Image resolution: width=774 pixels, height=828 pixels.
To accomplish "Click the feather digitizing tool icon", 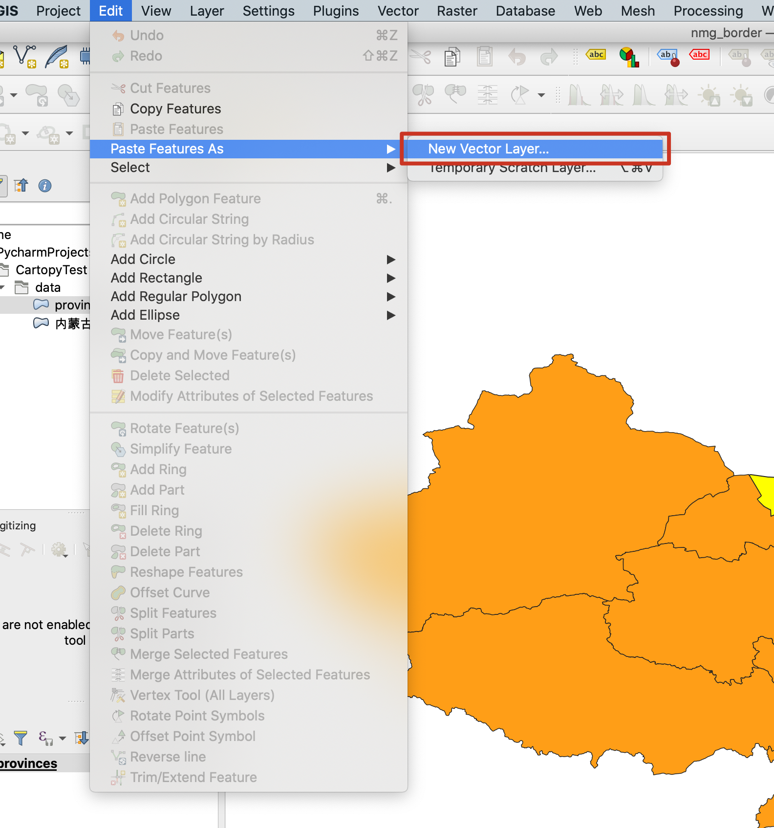I will [x=57, y=56].
